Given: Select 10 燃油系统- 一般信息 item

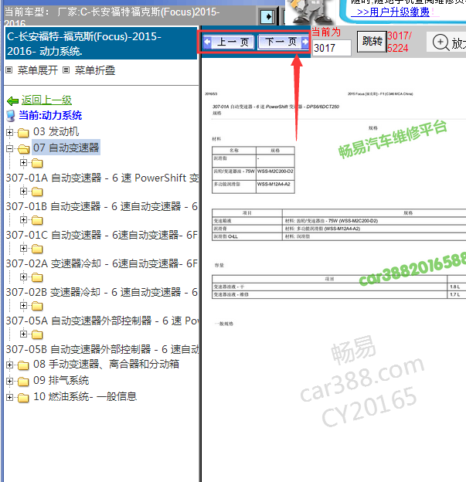Looking at the screenshot, I should tap(85, 396).
